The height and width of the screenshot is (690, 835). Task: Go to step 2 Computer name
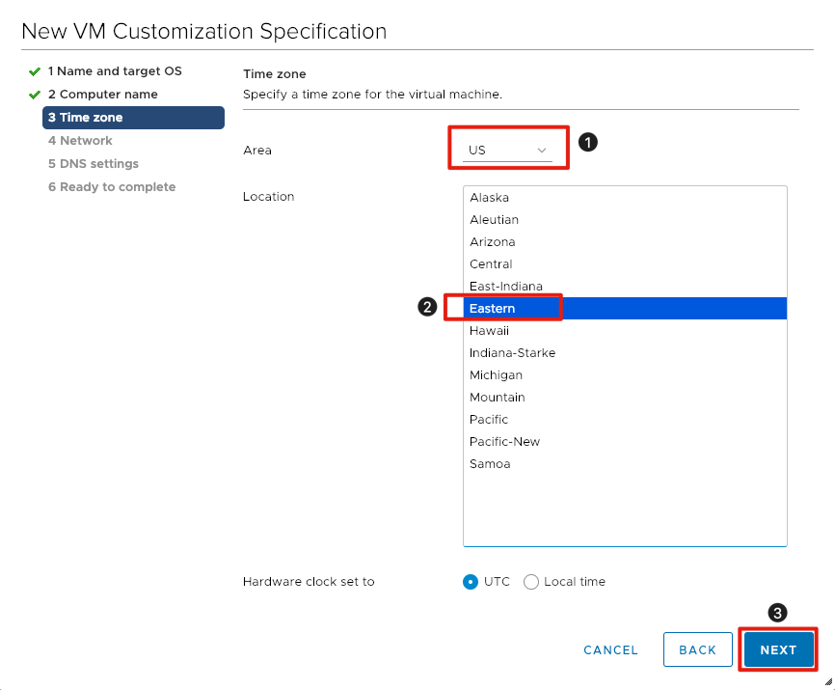(x=102, y=95)
